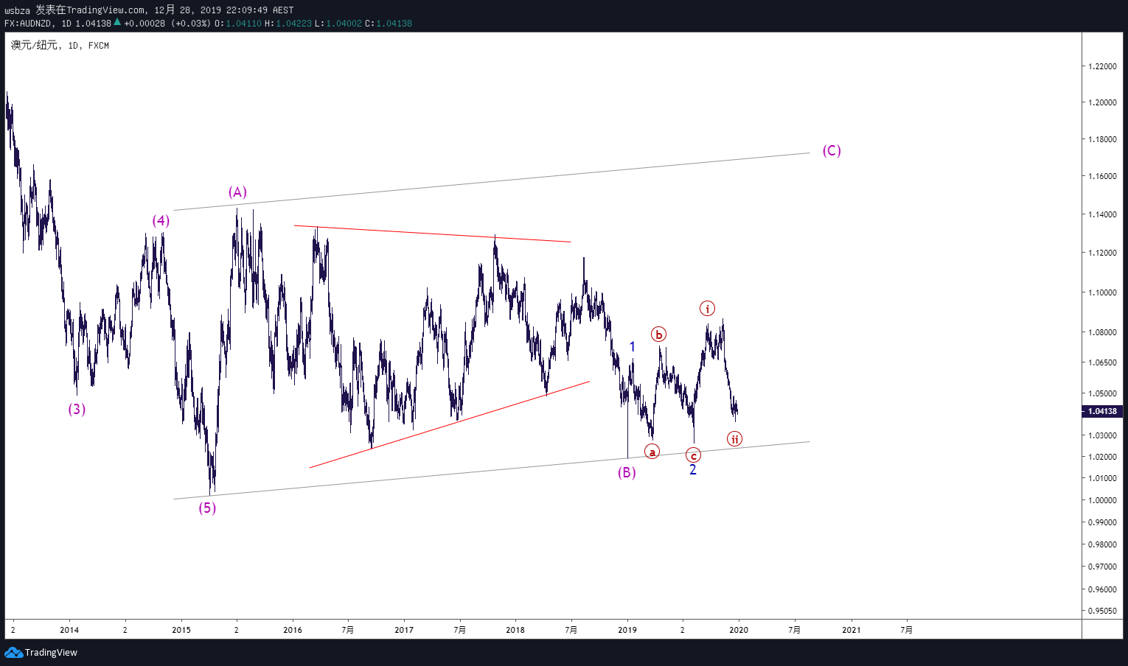Click the 1.22000 price axis label

(x=1102, y=66)
